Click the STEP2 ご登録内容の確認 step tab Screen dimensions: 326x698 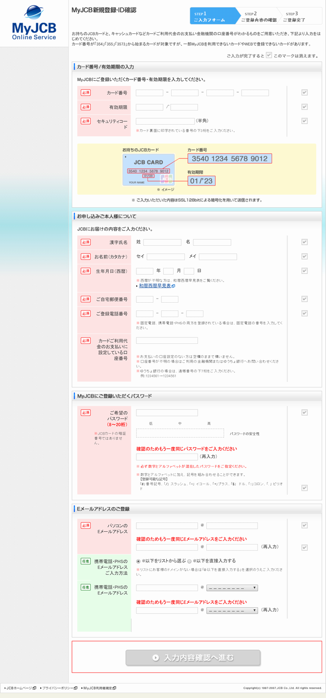[258, 17]
